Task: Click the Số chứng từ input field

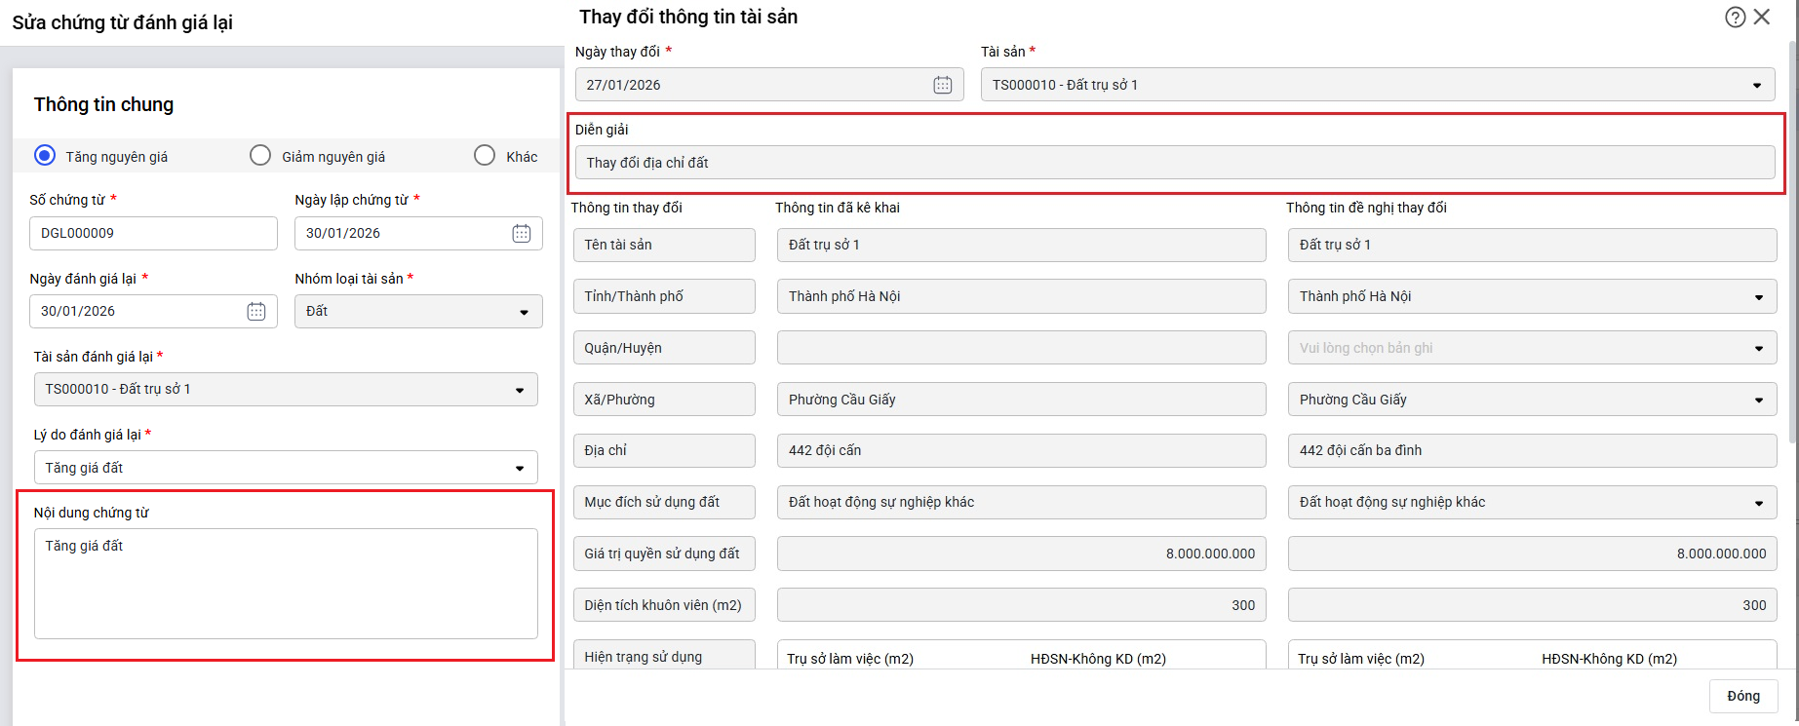Action: click(x=153, y=233)
